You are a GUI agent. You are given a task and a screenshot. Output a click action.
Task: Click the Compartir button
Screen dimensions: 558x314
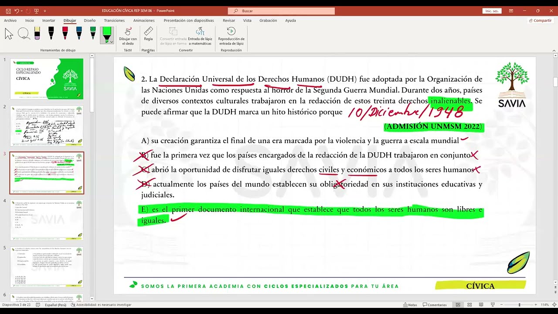coord(540,20)
